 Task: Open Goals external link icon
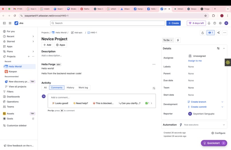click(x=33, y=119)
